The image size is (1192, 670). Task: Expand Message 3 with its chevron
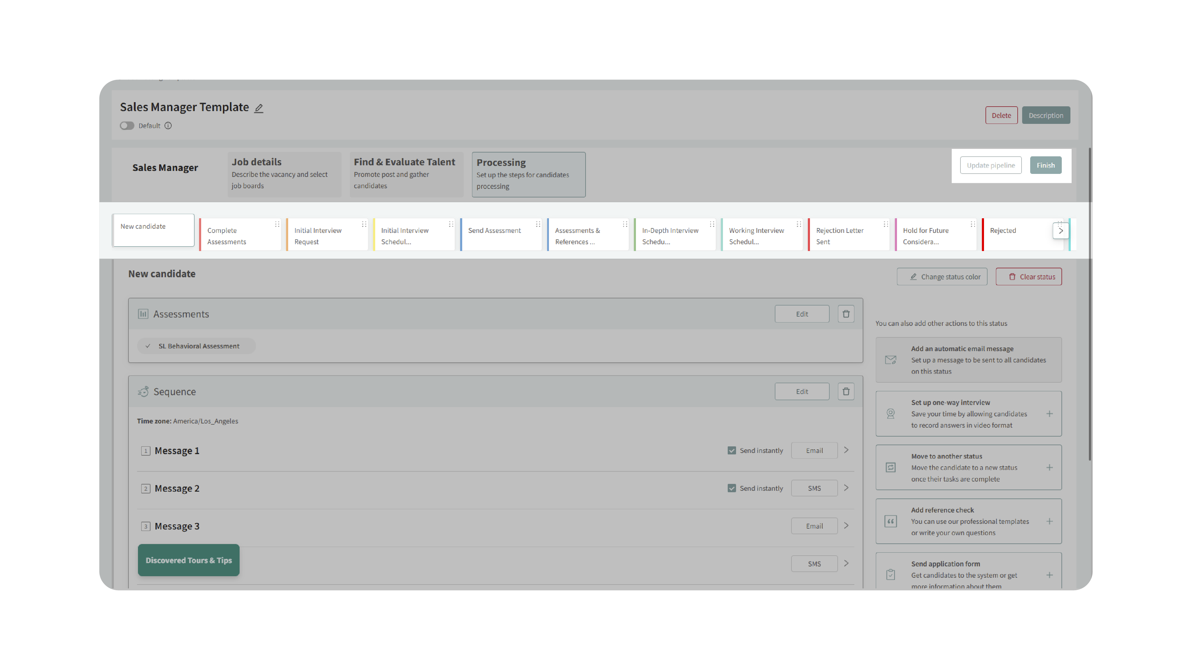(x=846, y=526)
